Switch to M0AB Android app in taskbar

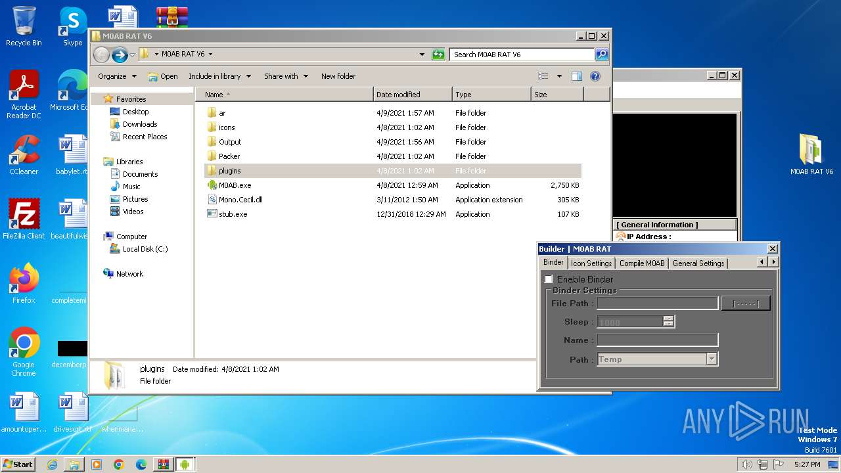(x=185, y=464)
